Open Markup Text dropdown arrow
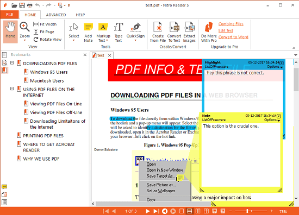This screenshot has height=215, width=299. pos(107,41)
